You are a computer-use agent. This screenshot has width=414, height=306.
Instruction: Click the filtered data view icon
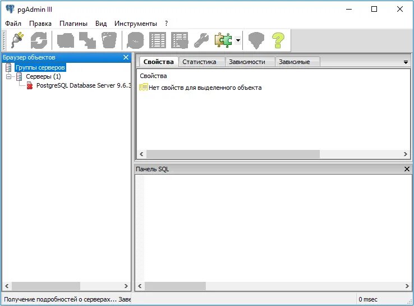coord(180,40)
